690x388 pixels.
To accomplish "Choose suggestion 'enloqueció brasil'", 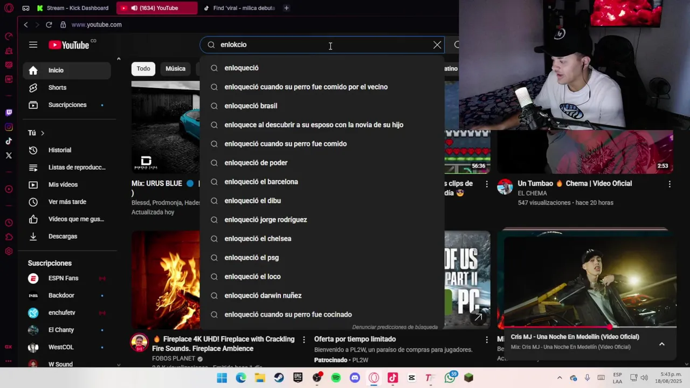I will [322, 106].
